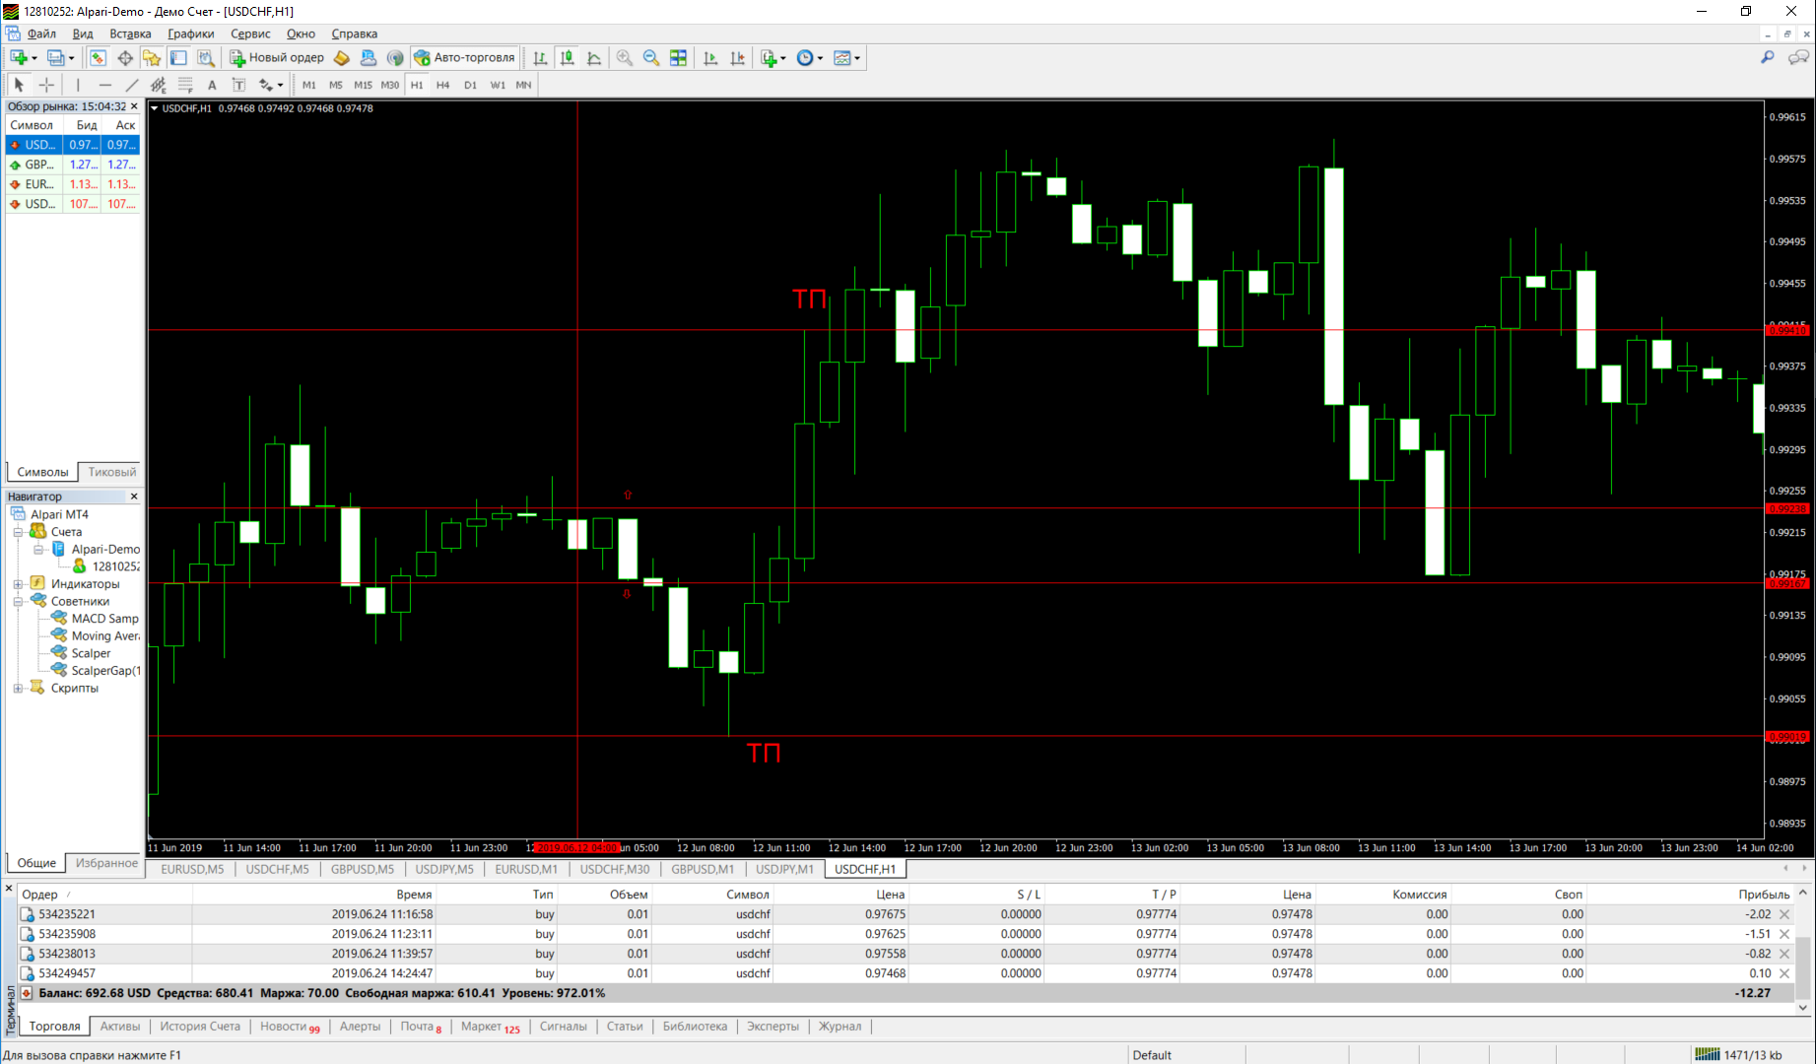Toggle the Navigator window star icon
The height and width of the screenshot is (1064, 1816).
tap(151, 58)
